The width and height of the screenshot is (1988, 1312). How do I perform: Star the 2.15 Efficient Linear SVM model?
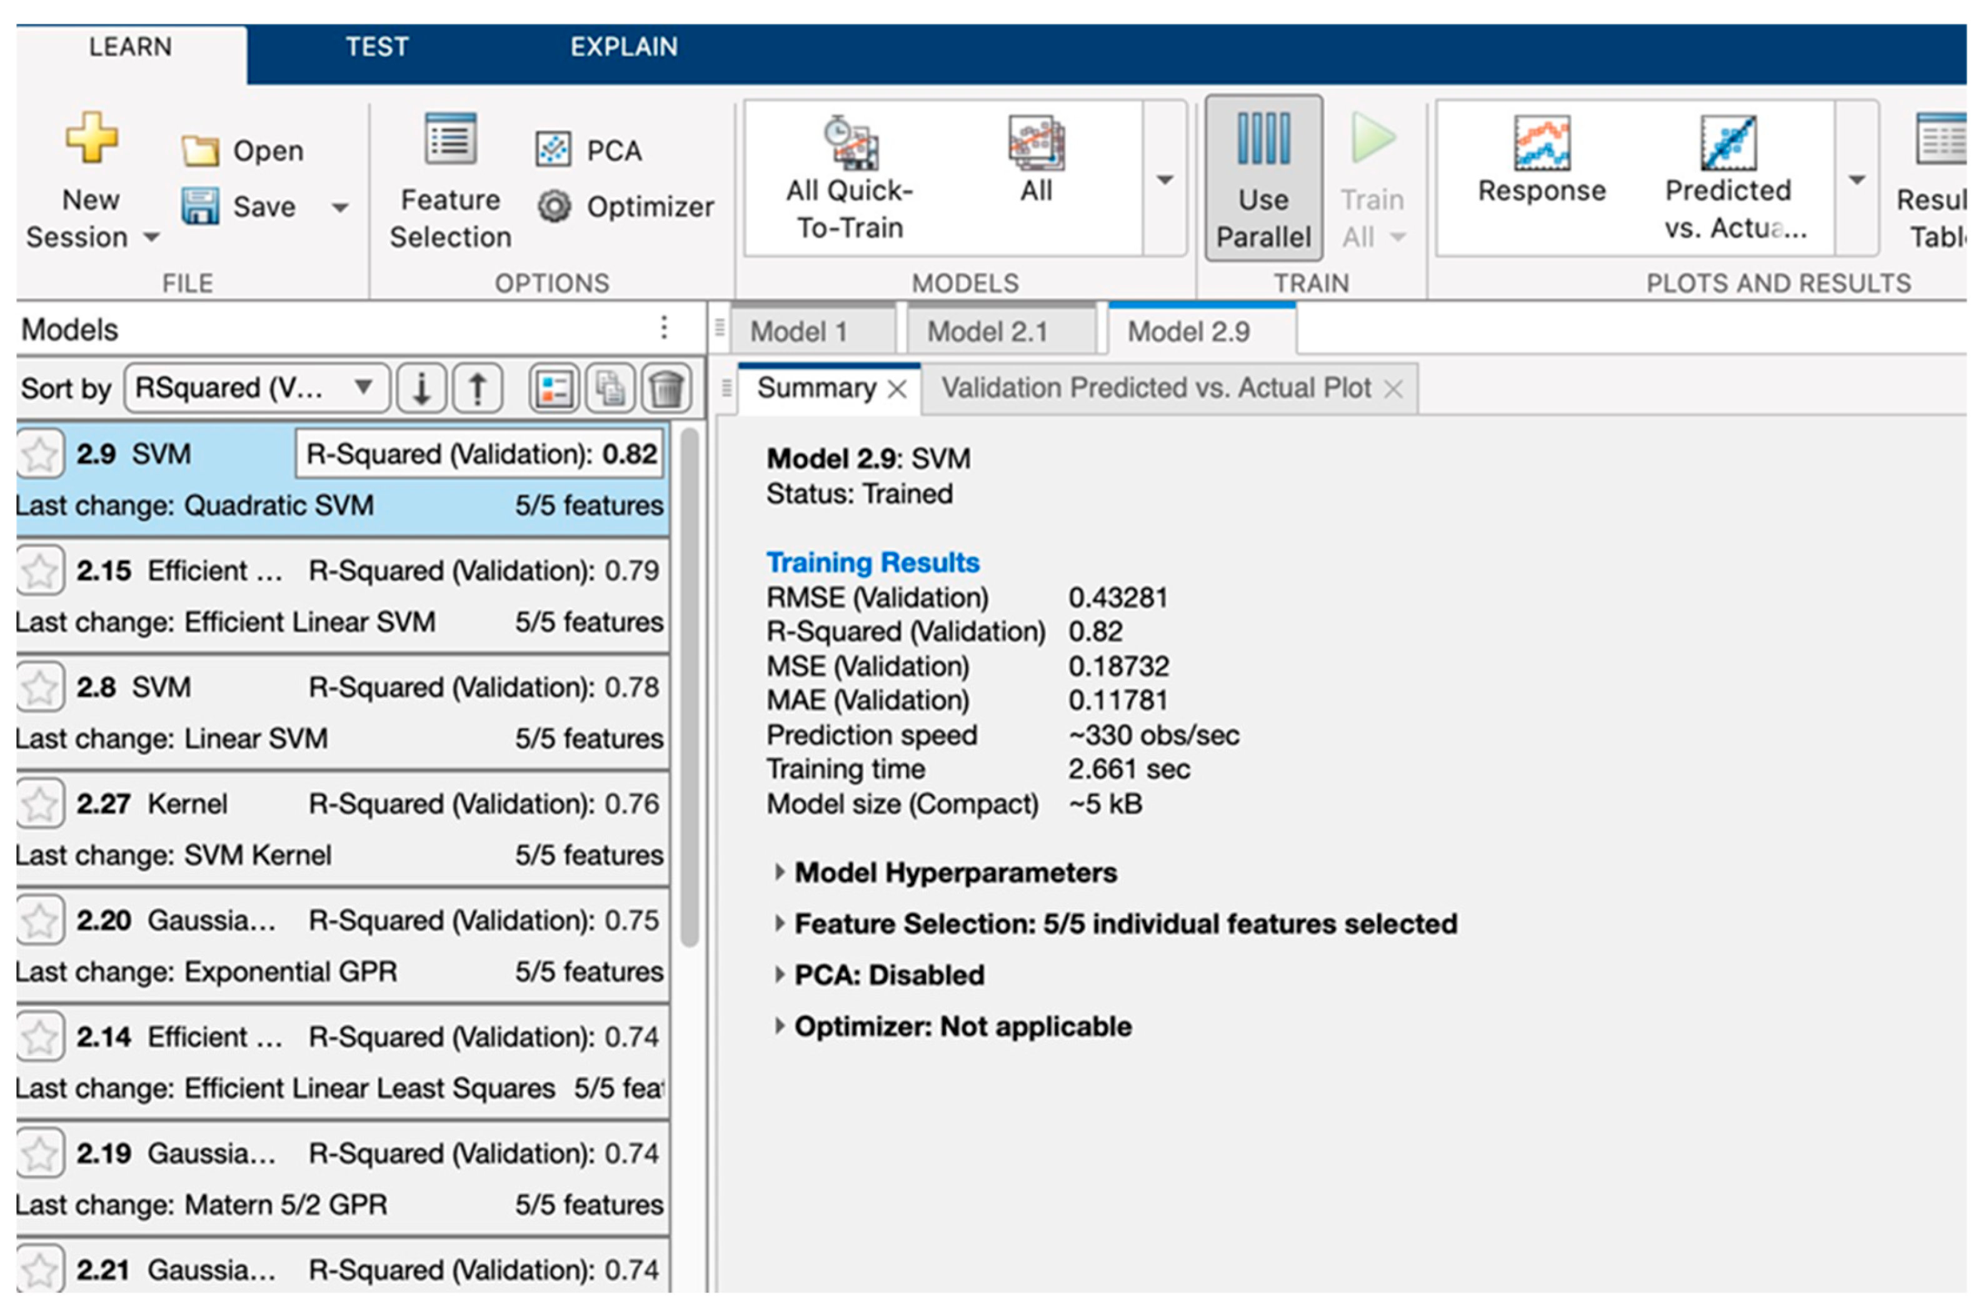coord(39,572)
